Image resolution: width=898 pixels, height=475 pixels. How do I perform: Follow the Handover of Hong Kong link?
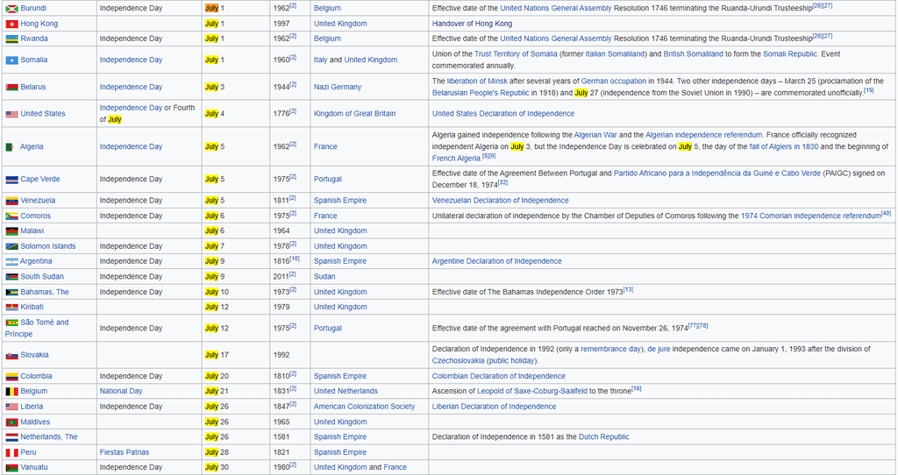click(x=472, y=24)
